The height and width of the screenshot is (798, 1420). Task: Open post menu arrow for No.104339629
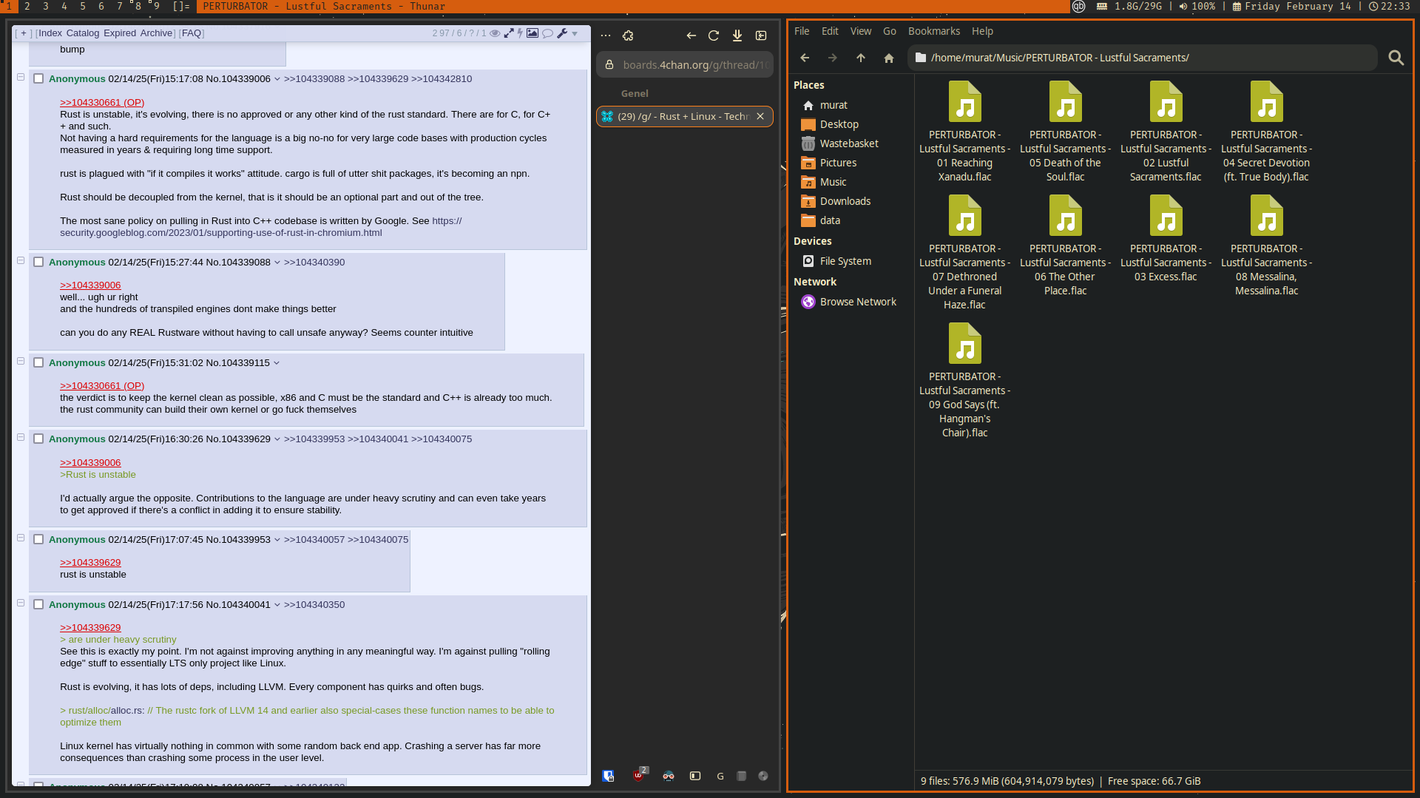pos(277,439)
